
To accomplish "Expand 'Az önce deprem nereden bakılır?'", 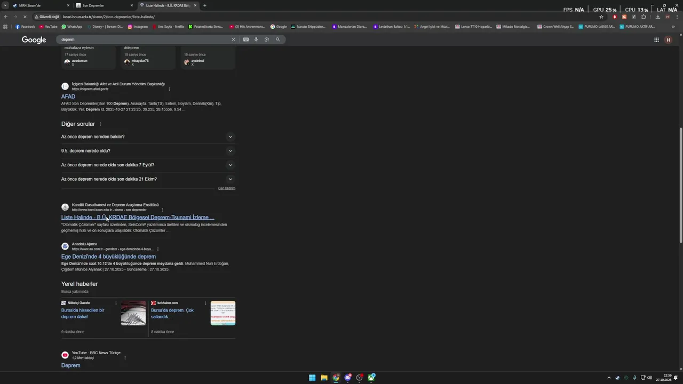I will [148, 137].
